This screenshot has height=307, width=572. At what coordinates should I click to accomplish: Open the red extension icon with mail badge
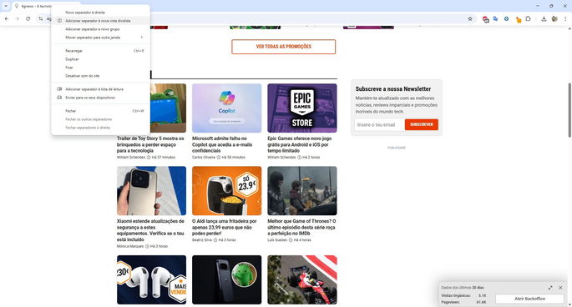485,19
